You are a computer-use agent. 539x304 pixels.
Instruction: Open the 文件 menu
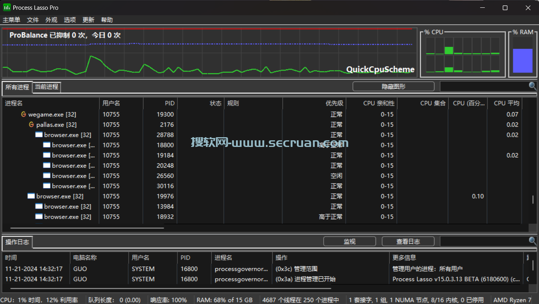33,20
